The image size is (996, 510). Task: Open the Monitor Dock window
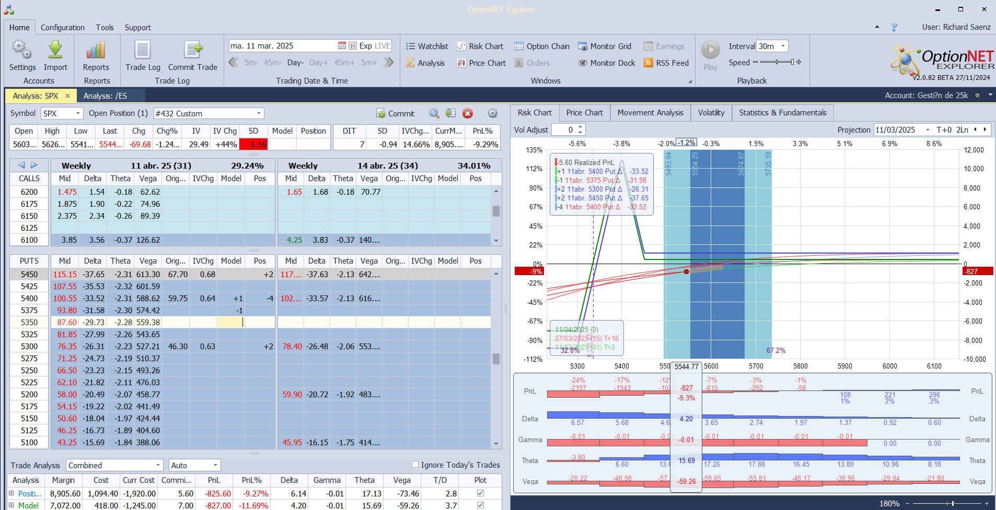coord(607,63)
